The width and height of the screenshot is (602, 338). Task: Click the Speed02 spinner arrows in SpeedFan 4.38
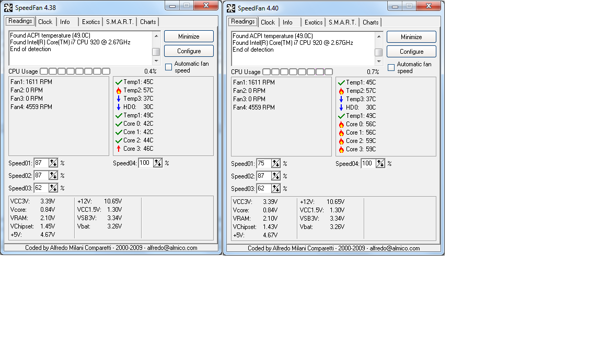(53, 175)
